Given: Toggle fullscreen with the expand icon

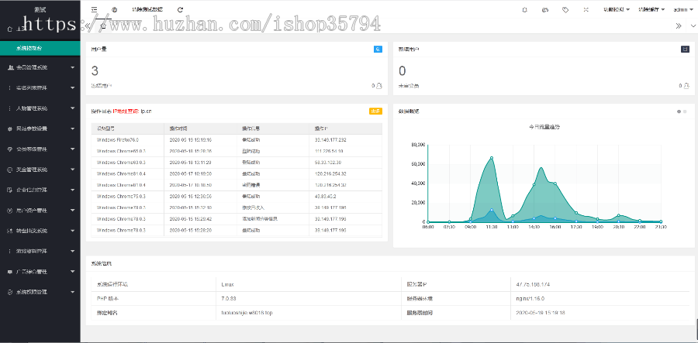Looking at the screenshot, I should coord(586,9).
